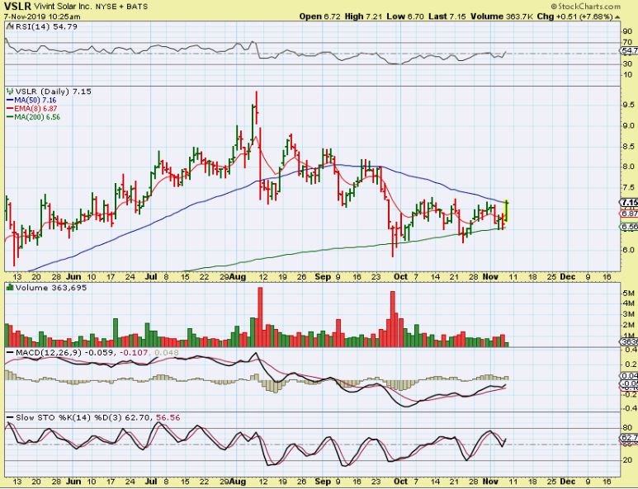Click the Jul label under the Slow STO panel
This screenshot has width=638, height=489.
coord(151,482)
